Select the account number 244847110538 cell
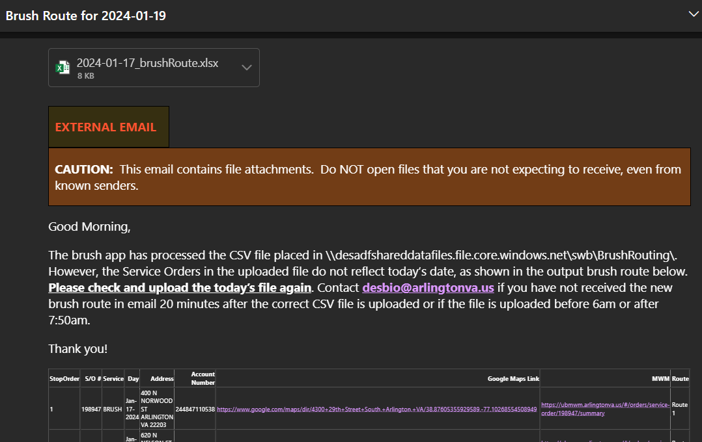 195,409
